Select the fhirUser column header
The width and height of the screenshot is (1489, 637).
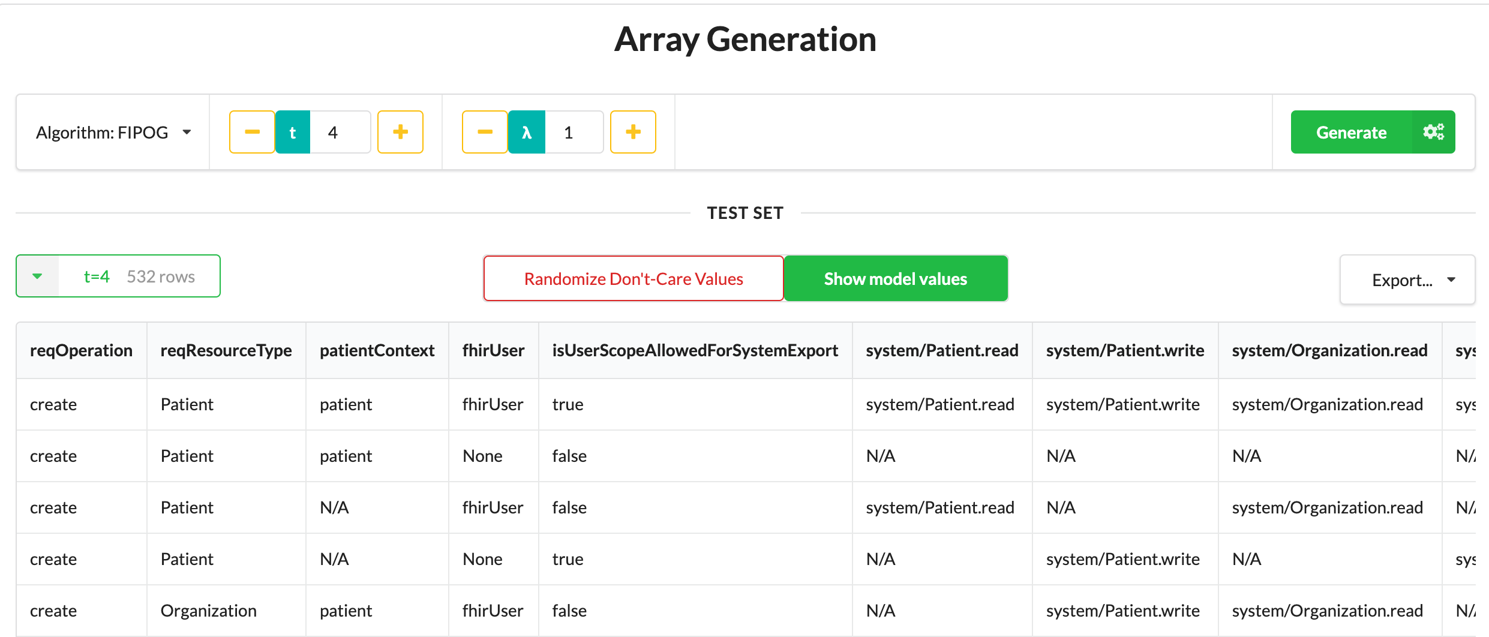[493, 350]
